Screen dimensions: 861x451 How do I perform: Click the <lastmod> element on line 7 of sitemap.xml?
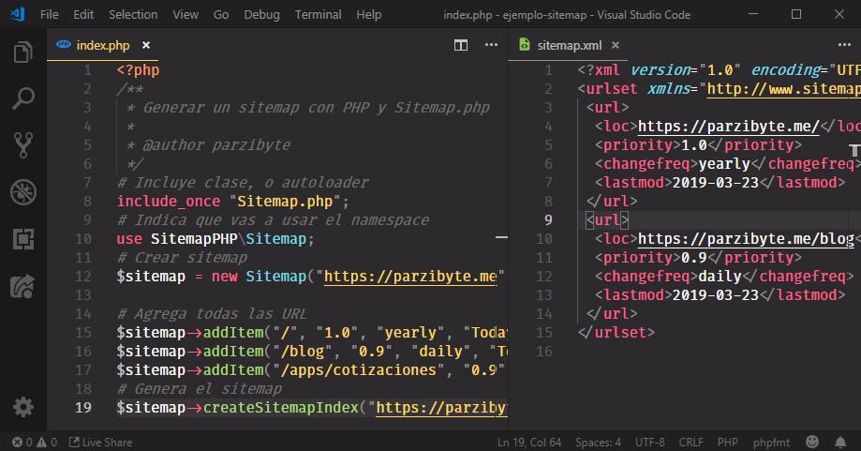point(720,183)
